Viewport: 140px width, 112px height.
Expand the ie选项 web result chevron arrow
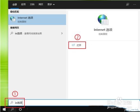[62, 33]
